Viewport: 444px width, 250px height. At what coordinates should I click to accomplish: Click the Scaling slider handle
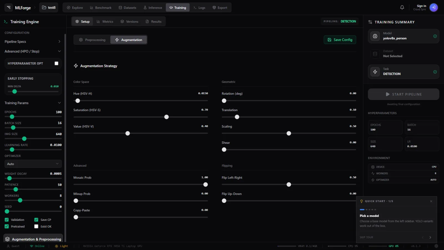point(289,133)
